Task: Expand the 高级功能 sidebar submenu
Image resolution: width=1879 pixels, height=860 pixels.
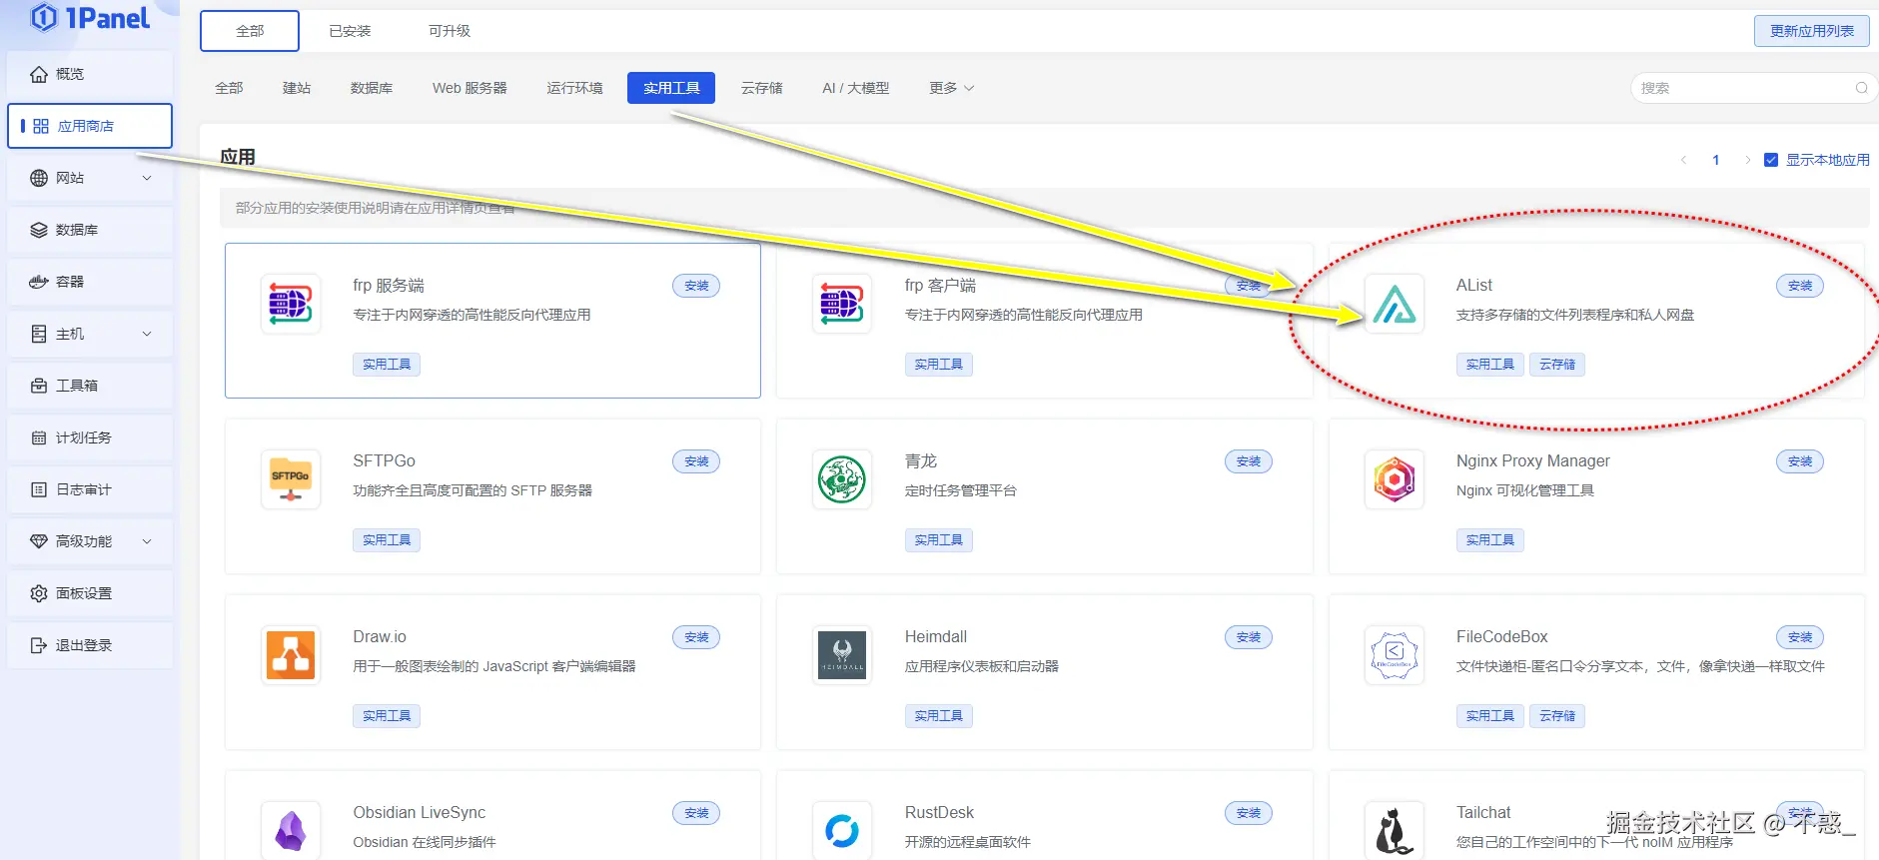Action: pos(147,541)
